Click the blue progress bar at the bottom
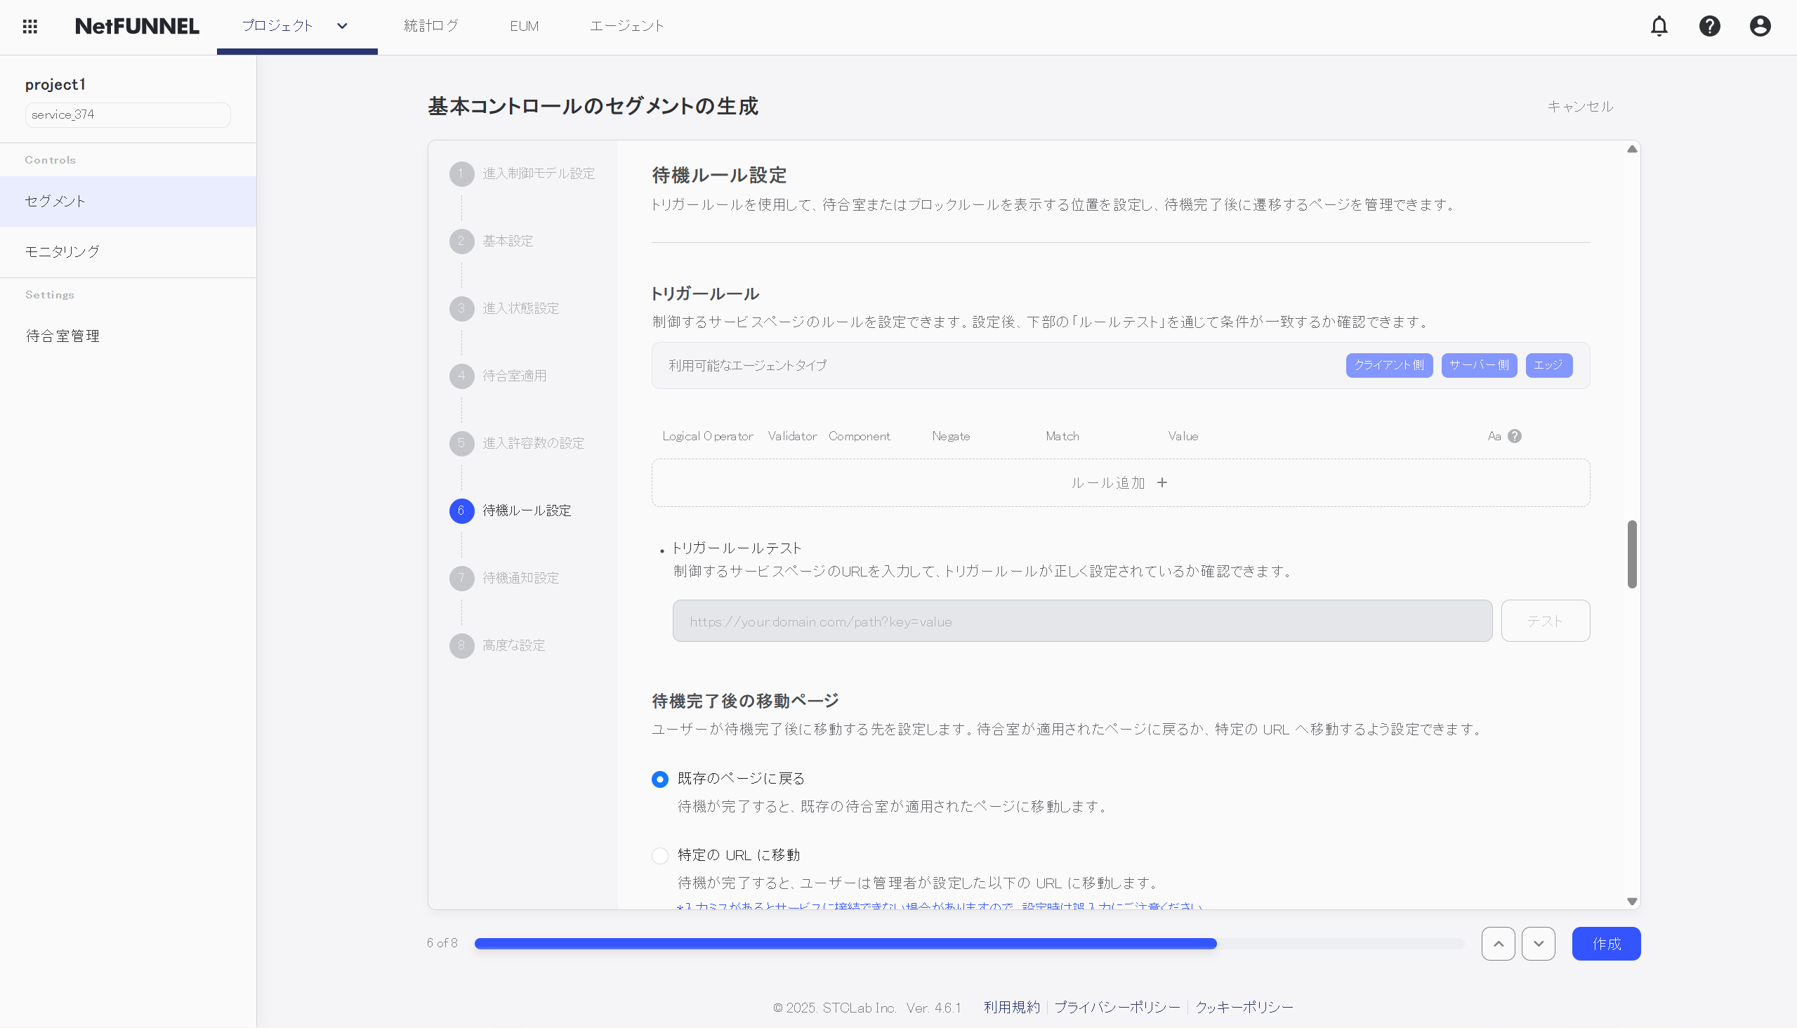The height and width of the screenshot is (1028, 1797). click(844, 943)
